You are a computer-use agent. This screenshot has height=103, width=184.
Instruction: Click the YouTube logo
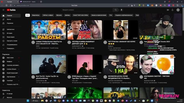[x=11, y=10]
